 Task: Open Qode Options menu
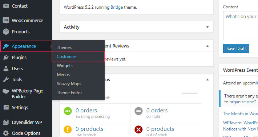[x=26, y=133]
